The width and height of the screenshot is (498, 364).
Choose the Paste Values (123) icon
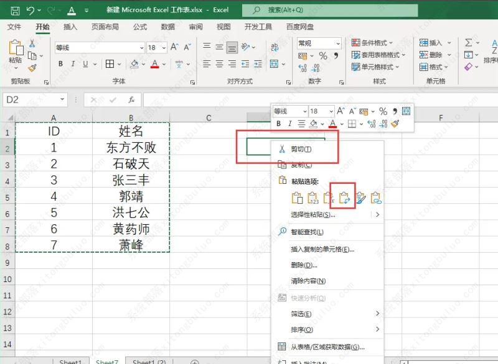coord(313,198)
